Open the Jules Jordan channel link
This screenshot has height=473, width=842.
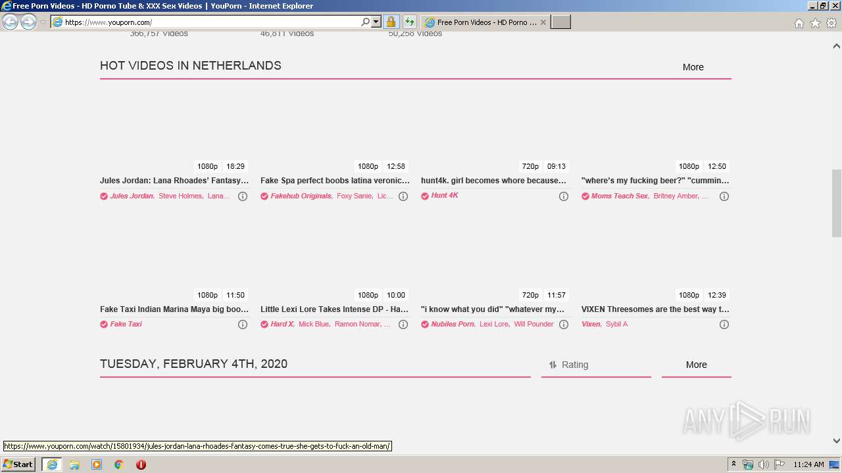click(x=132, y=196)
